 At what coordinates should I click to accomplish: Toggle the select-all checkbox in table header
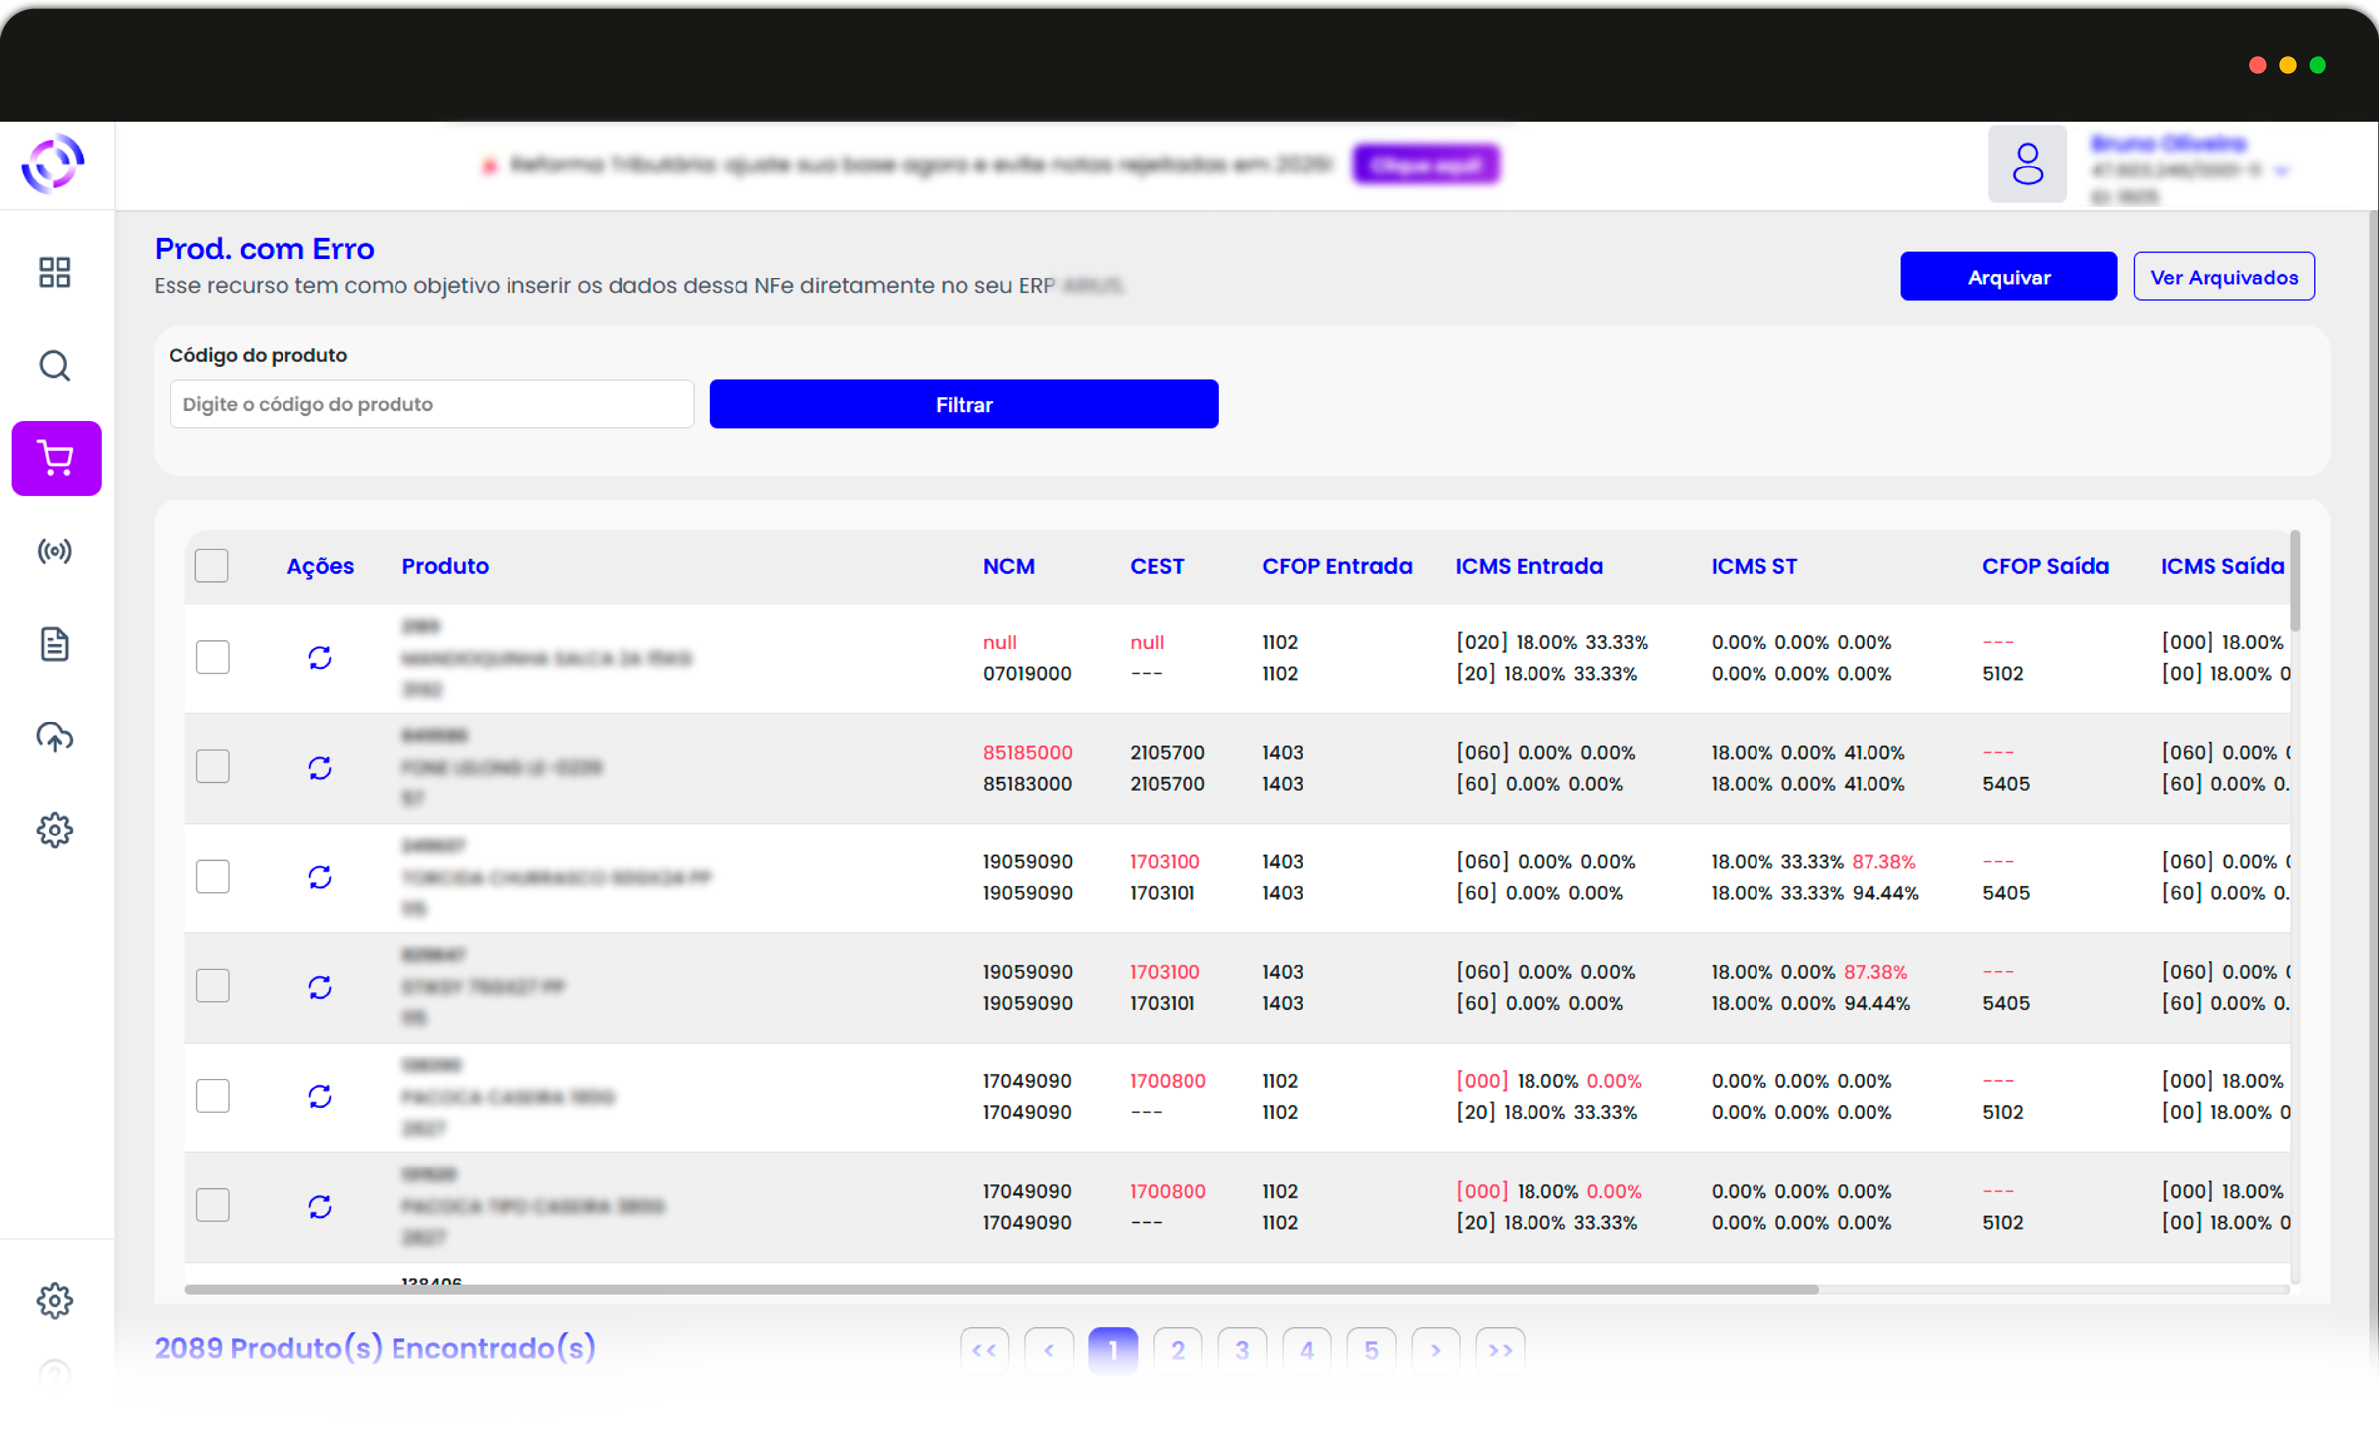tap(212, 566)
